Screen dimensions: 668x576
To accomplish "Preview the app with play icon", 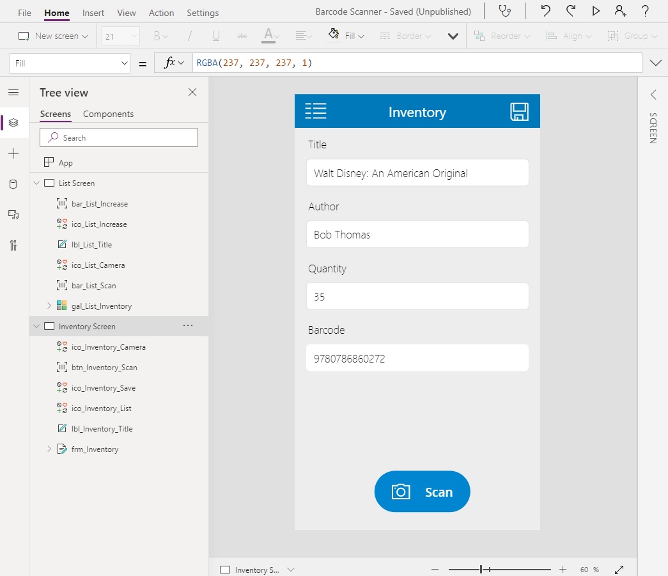I will tap(596, 12).
